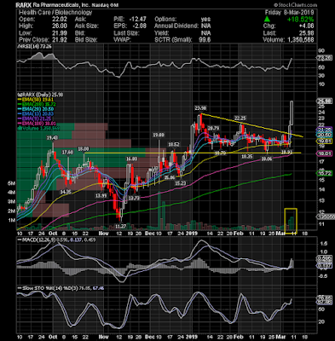Select the green EMA(200) legend entry
The image size is (335, 341).
[32, 105]
